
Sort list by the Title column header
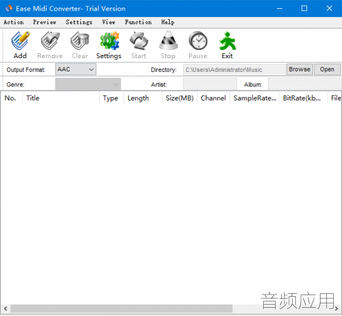(61, 98)
